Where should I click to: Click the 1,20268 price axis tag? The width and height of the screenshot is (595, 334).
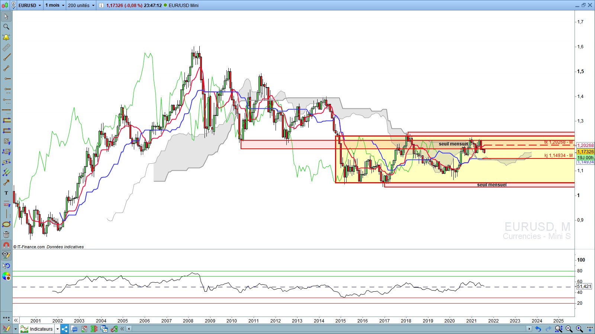585,145
